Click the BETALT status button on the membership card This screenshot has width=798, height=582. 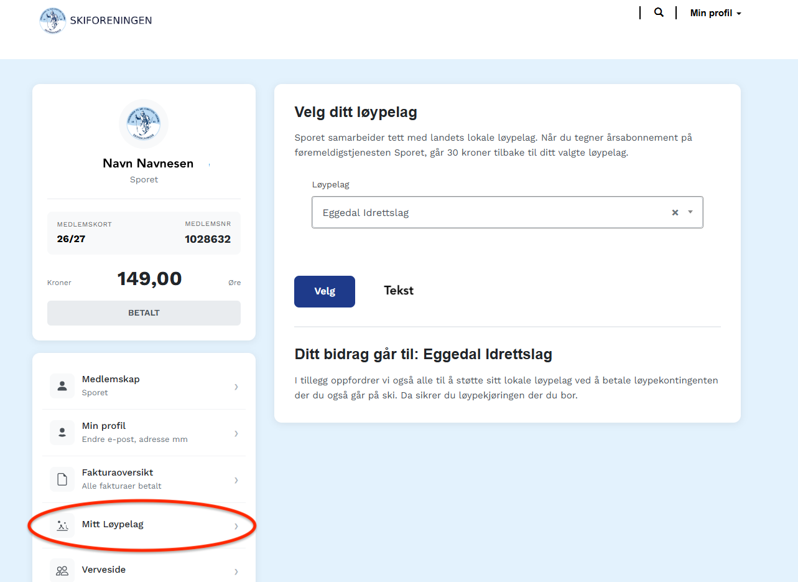point(144,313)
